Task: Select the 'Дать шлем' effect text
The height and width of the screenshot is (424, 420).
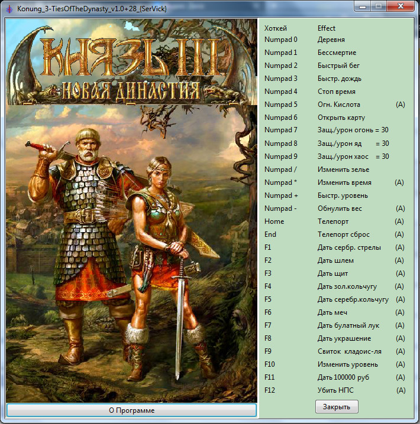Action: (335, 260)
